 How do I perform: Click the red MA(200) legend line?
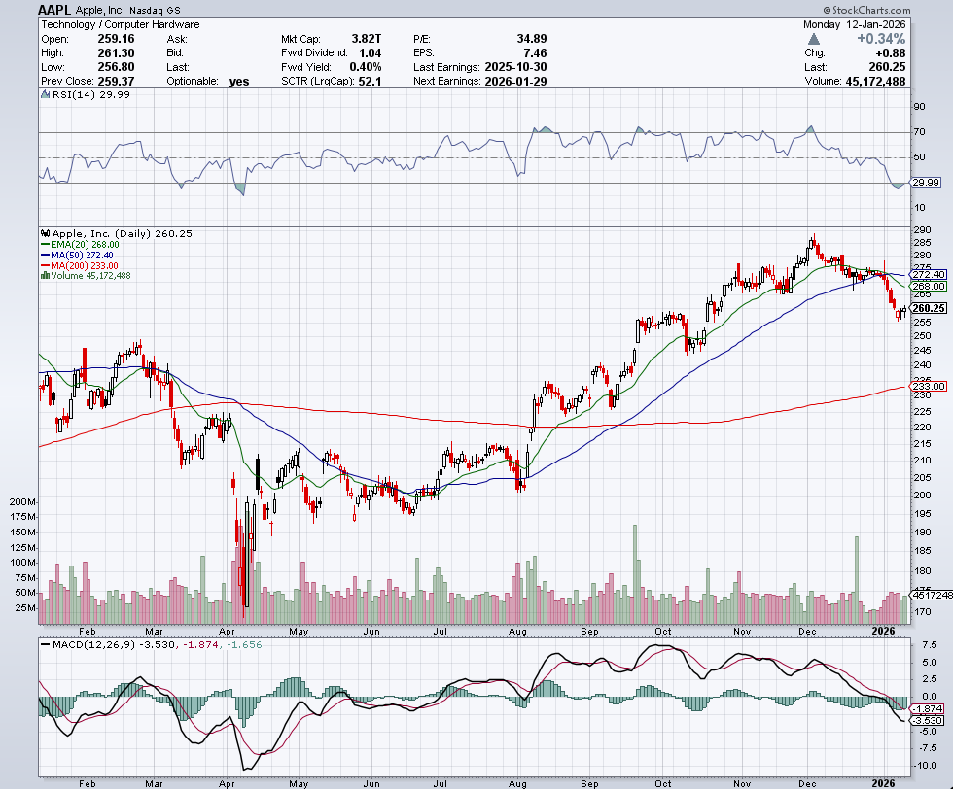pos(45,265)
